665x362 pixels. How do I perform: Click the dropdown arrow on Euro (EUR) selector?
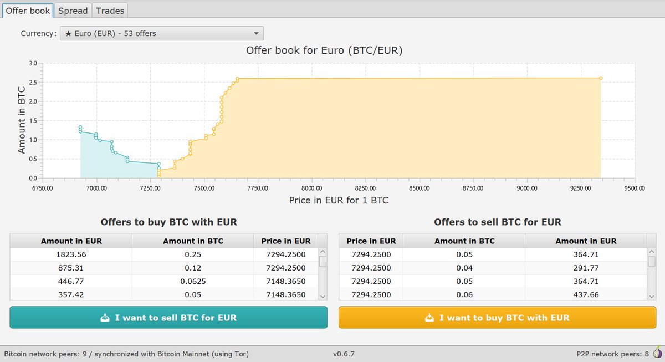pyautogui.click(x=256, y=33)
